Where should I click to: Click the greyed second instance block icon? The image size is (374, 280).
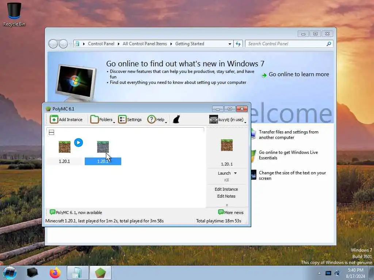[103, 147]
